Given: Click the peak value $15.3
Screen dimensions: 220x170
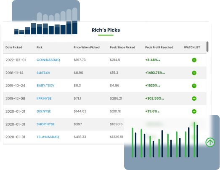Looking at the screenshot, I should [114, 73].
